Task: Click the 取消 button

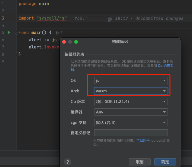Action: [x=140, y=162]
